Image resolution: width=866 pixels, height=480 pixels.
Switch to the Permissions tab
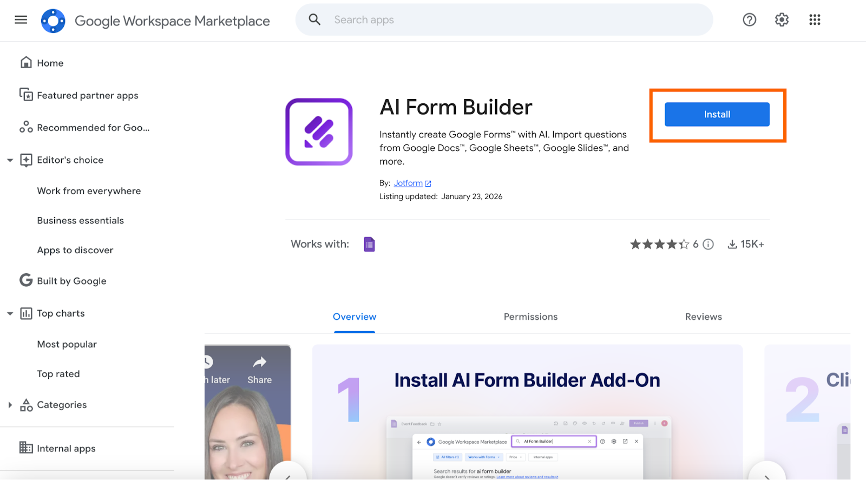pos(530,317)
